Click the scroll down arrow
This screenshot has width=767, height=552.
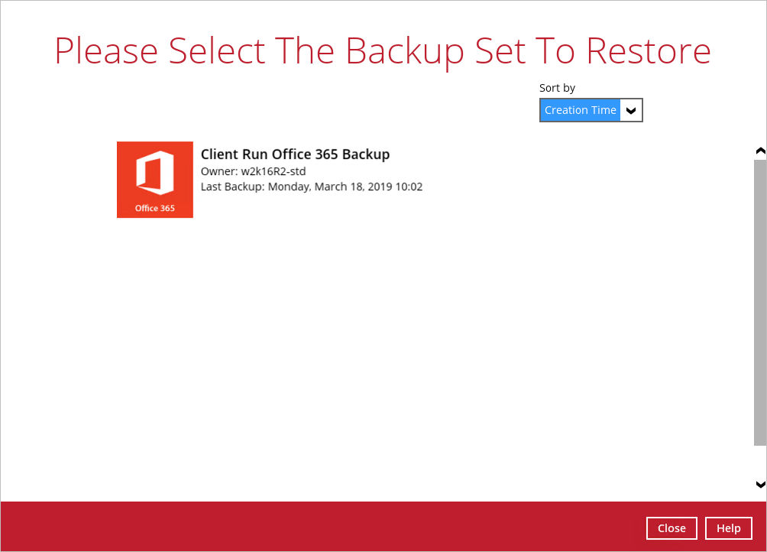point(760,484)
